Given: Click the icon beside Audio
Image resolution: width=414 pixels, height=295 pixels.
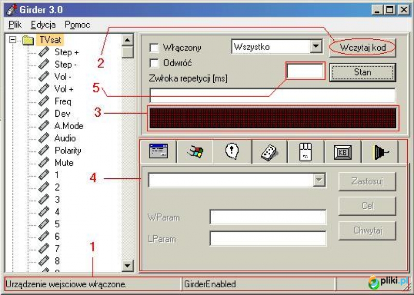Looking at the screenshot, I should (x=44, y=138).
